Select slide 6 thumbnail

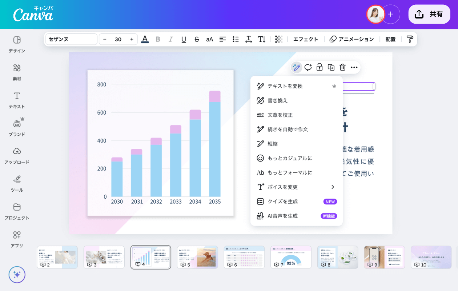pos(244,257)
